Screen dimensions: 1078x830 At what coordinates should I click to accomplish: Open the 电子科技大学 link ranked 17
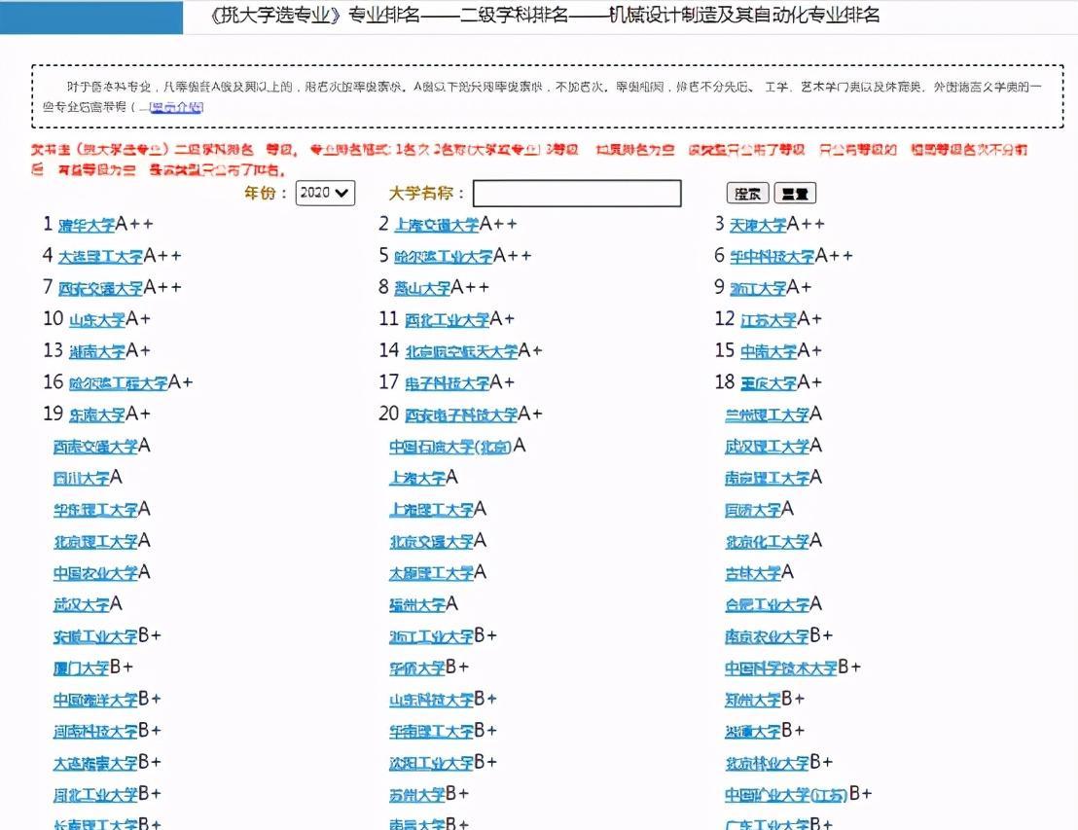447,383
